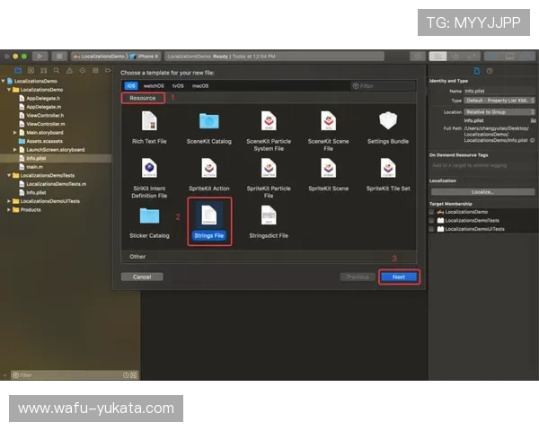Check LocalizationsDemo target membership box
Screen dimensions: 539x431
pyautogui.click(x=432, y=212)
